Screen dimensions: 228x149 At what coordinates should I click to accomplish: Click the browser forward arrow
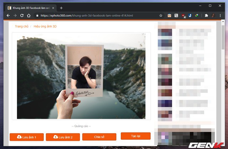(15, 16)
